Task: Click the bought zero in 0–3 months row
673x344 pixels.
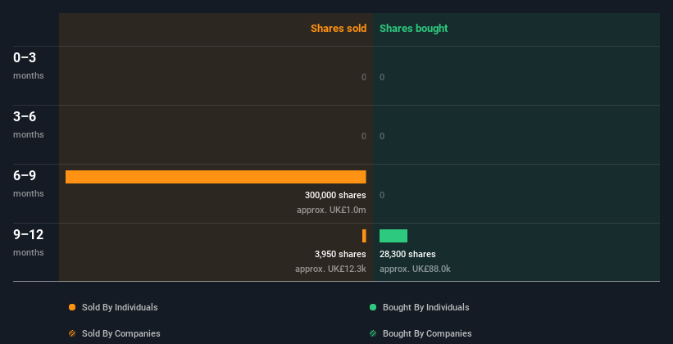Action: pyautogui.click(x=382, y=77)
